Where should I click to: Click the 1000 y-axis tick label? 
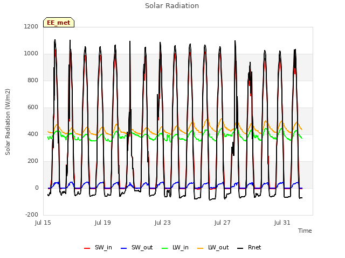31,54
